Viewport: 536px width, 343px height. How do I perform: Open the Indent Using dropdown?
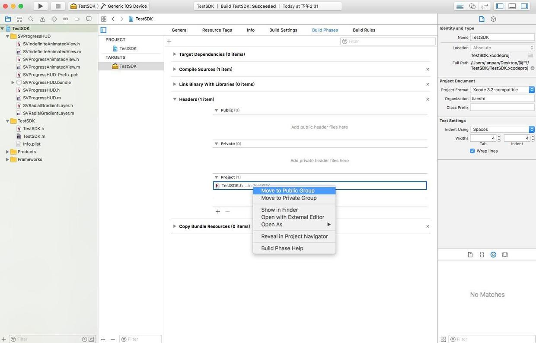pyautogui.click(x=502, y=130)
